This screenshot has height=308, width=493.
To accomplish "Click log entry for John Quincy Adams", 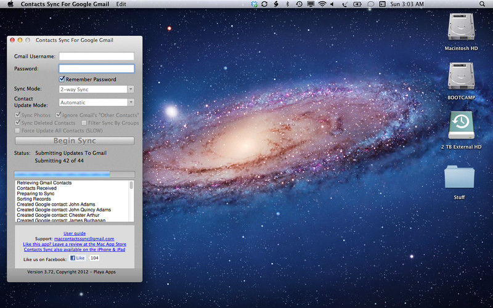I will 64,209.
